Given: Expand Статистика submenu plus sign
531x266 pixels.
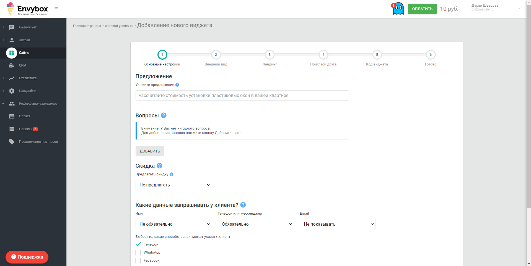Looking at the screenshot, I should [x=3, y=78].
